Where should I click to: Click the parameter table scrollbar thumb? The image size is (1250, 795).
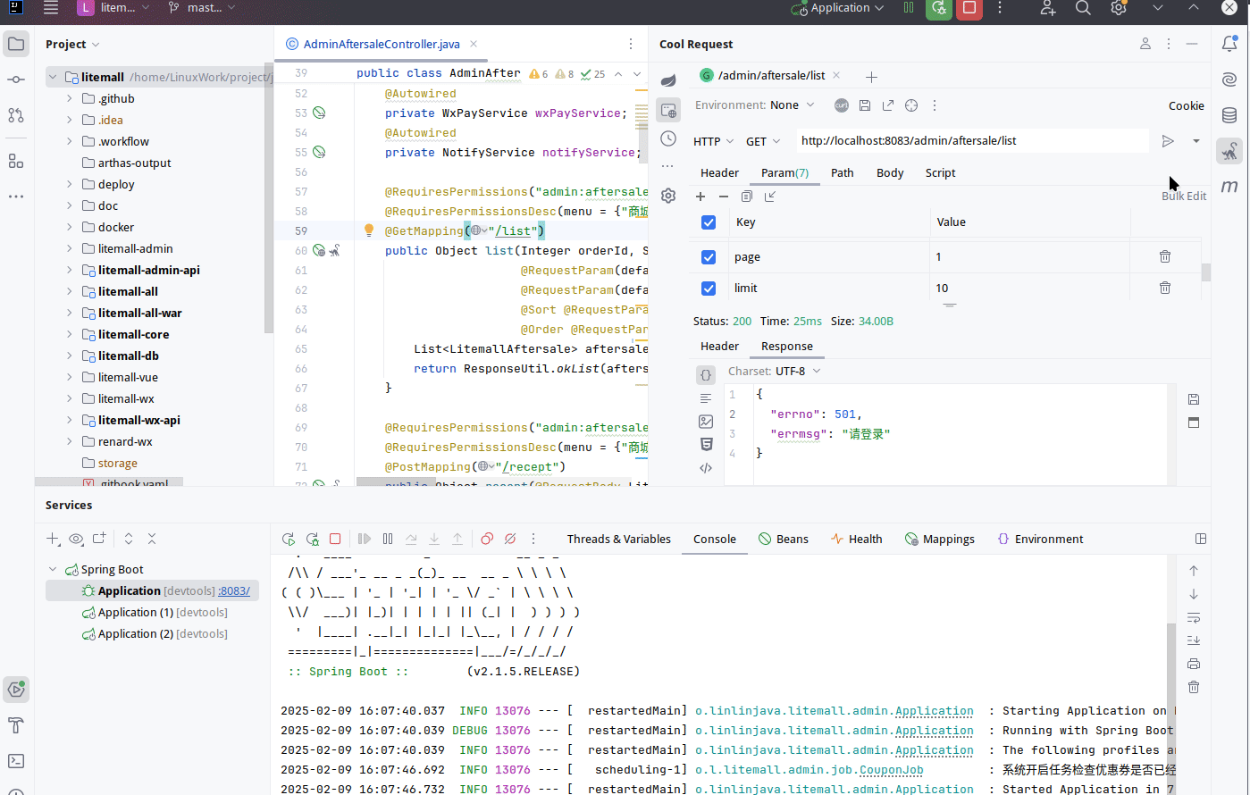tap(1206, 272)
